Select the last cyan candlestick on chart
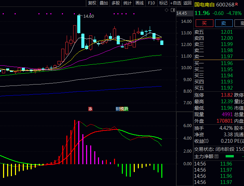 coord(162,43)
